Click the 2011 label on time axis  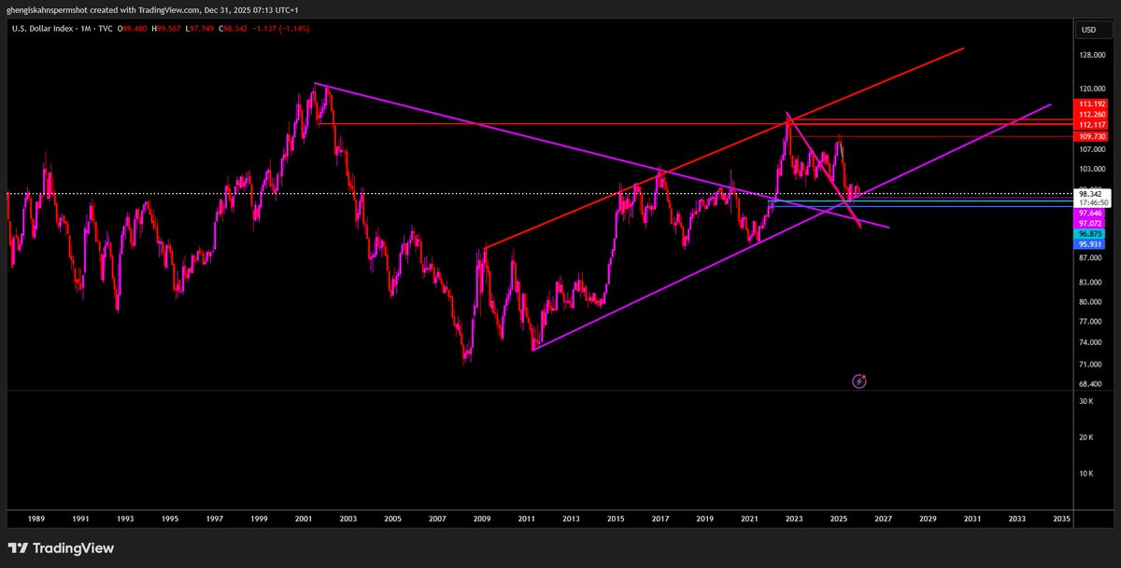tap(527, 518)
